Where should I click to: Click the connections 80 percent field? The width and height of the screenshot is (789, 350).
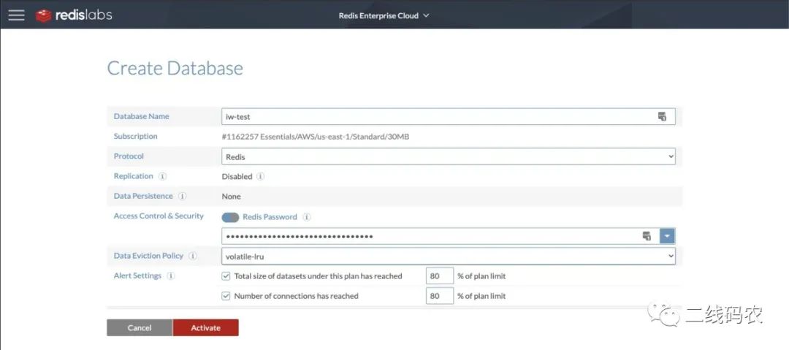[440, 296]
